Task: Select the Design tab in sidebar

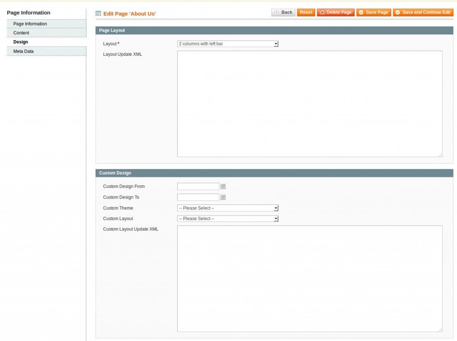Action: (x=21, y=42)
